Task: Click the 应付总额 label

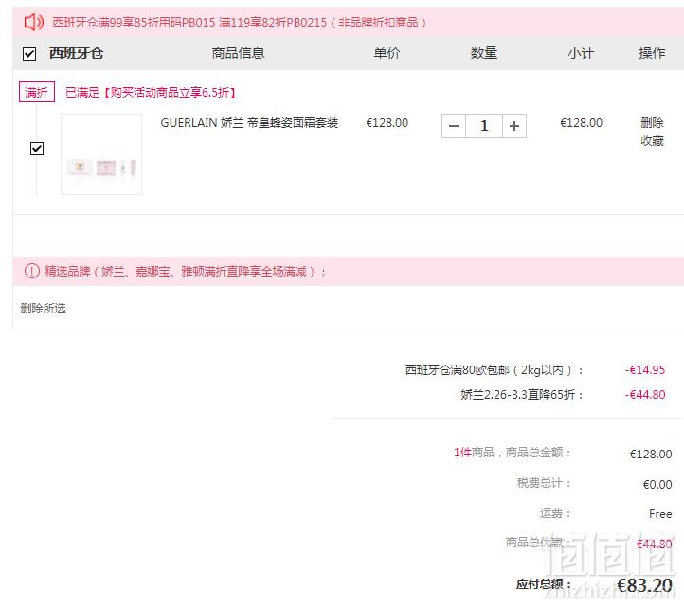Action: click(543, 584)
